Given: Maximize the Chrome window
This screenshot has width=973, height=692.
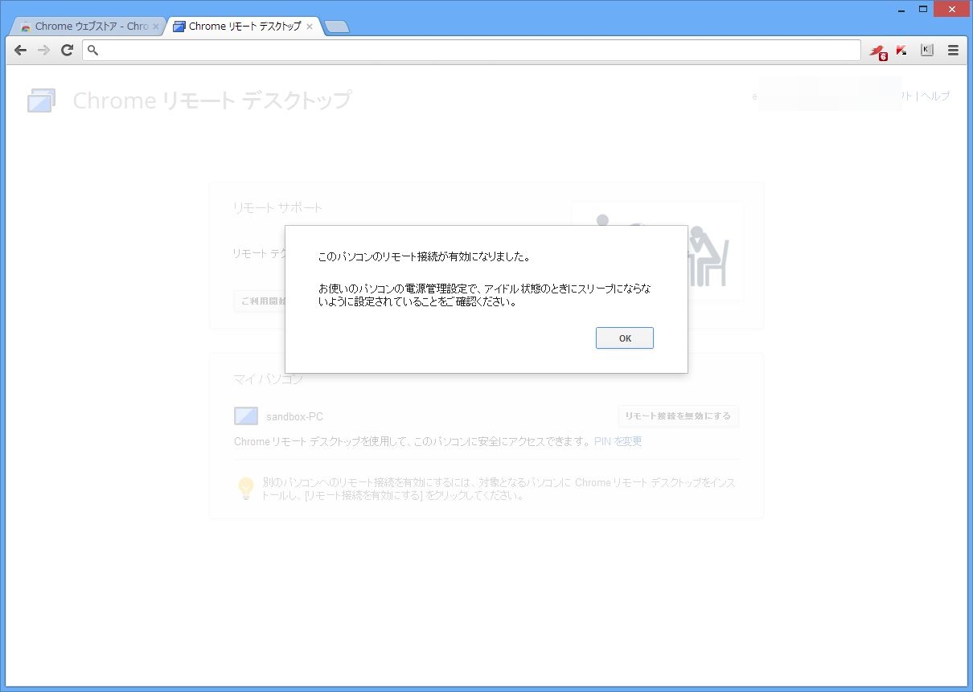Looking at the screenshot, I should pos(922,8).
